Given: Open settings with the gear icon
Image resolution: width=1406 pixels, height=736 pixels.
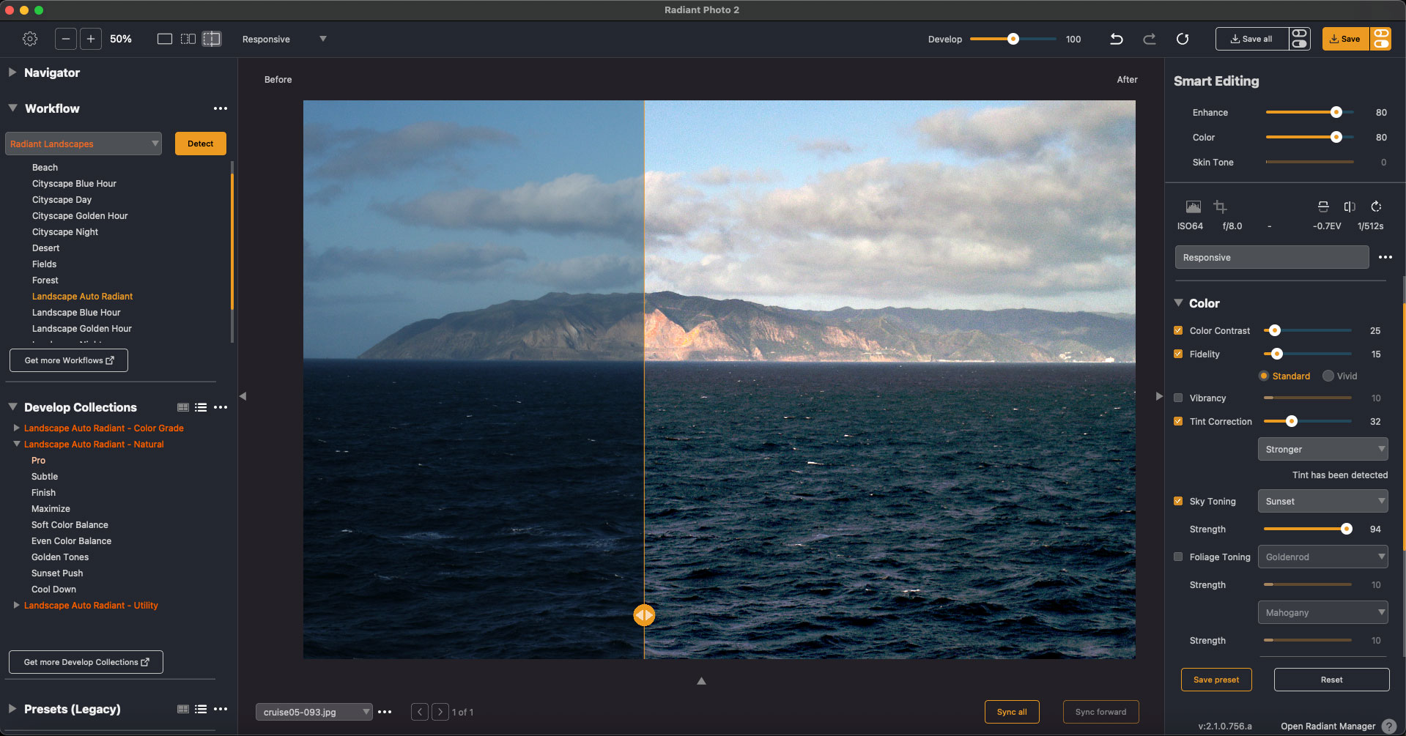Looking at the screenshot, I should click(x=30, y=39).
